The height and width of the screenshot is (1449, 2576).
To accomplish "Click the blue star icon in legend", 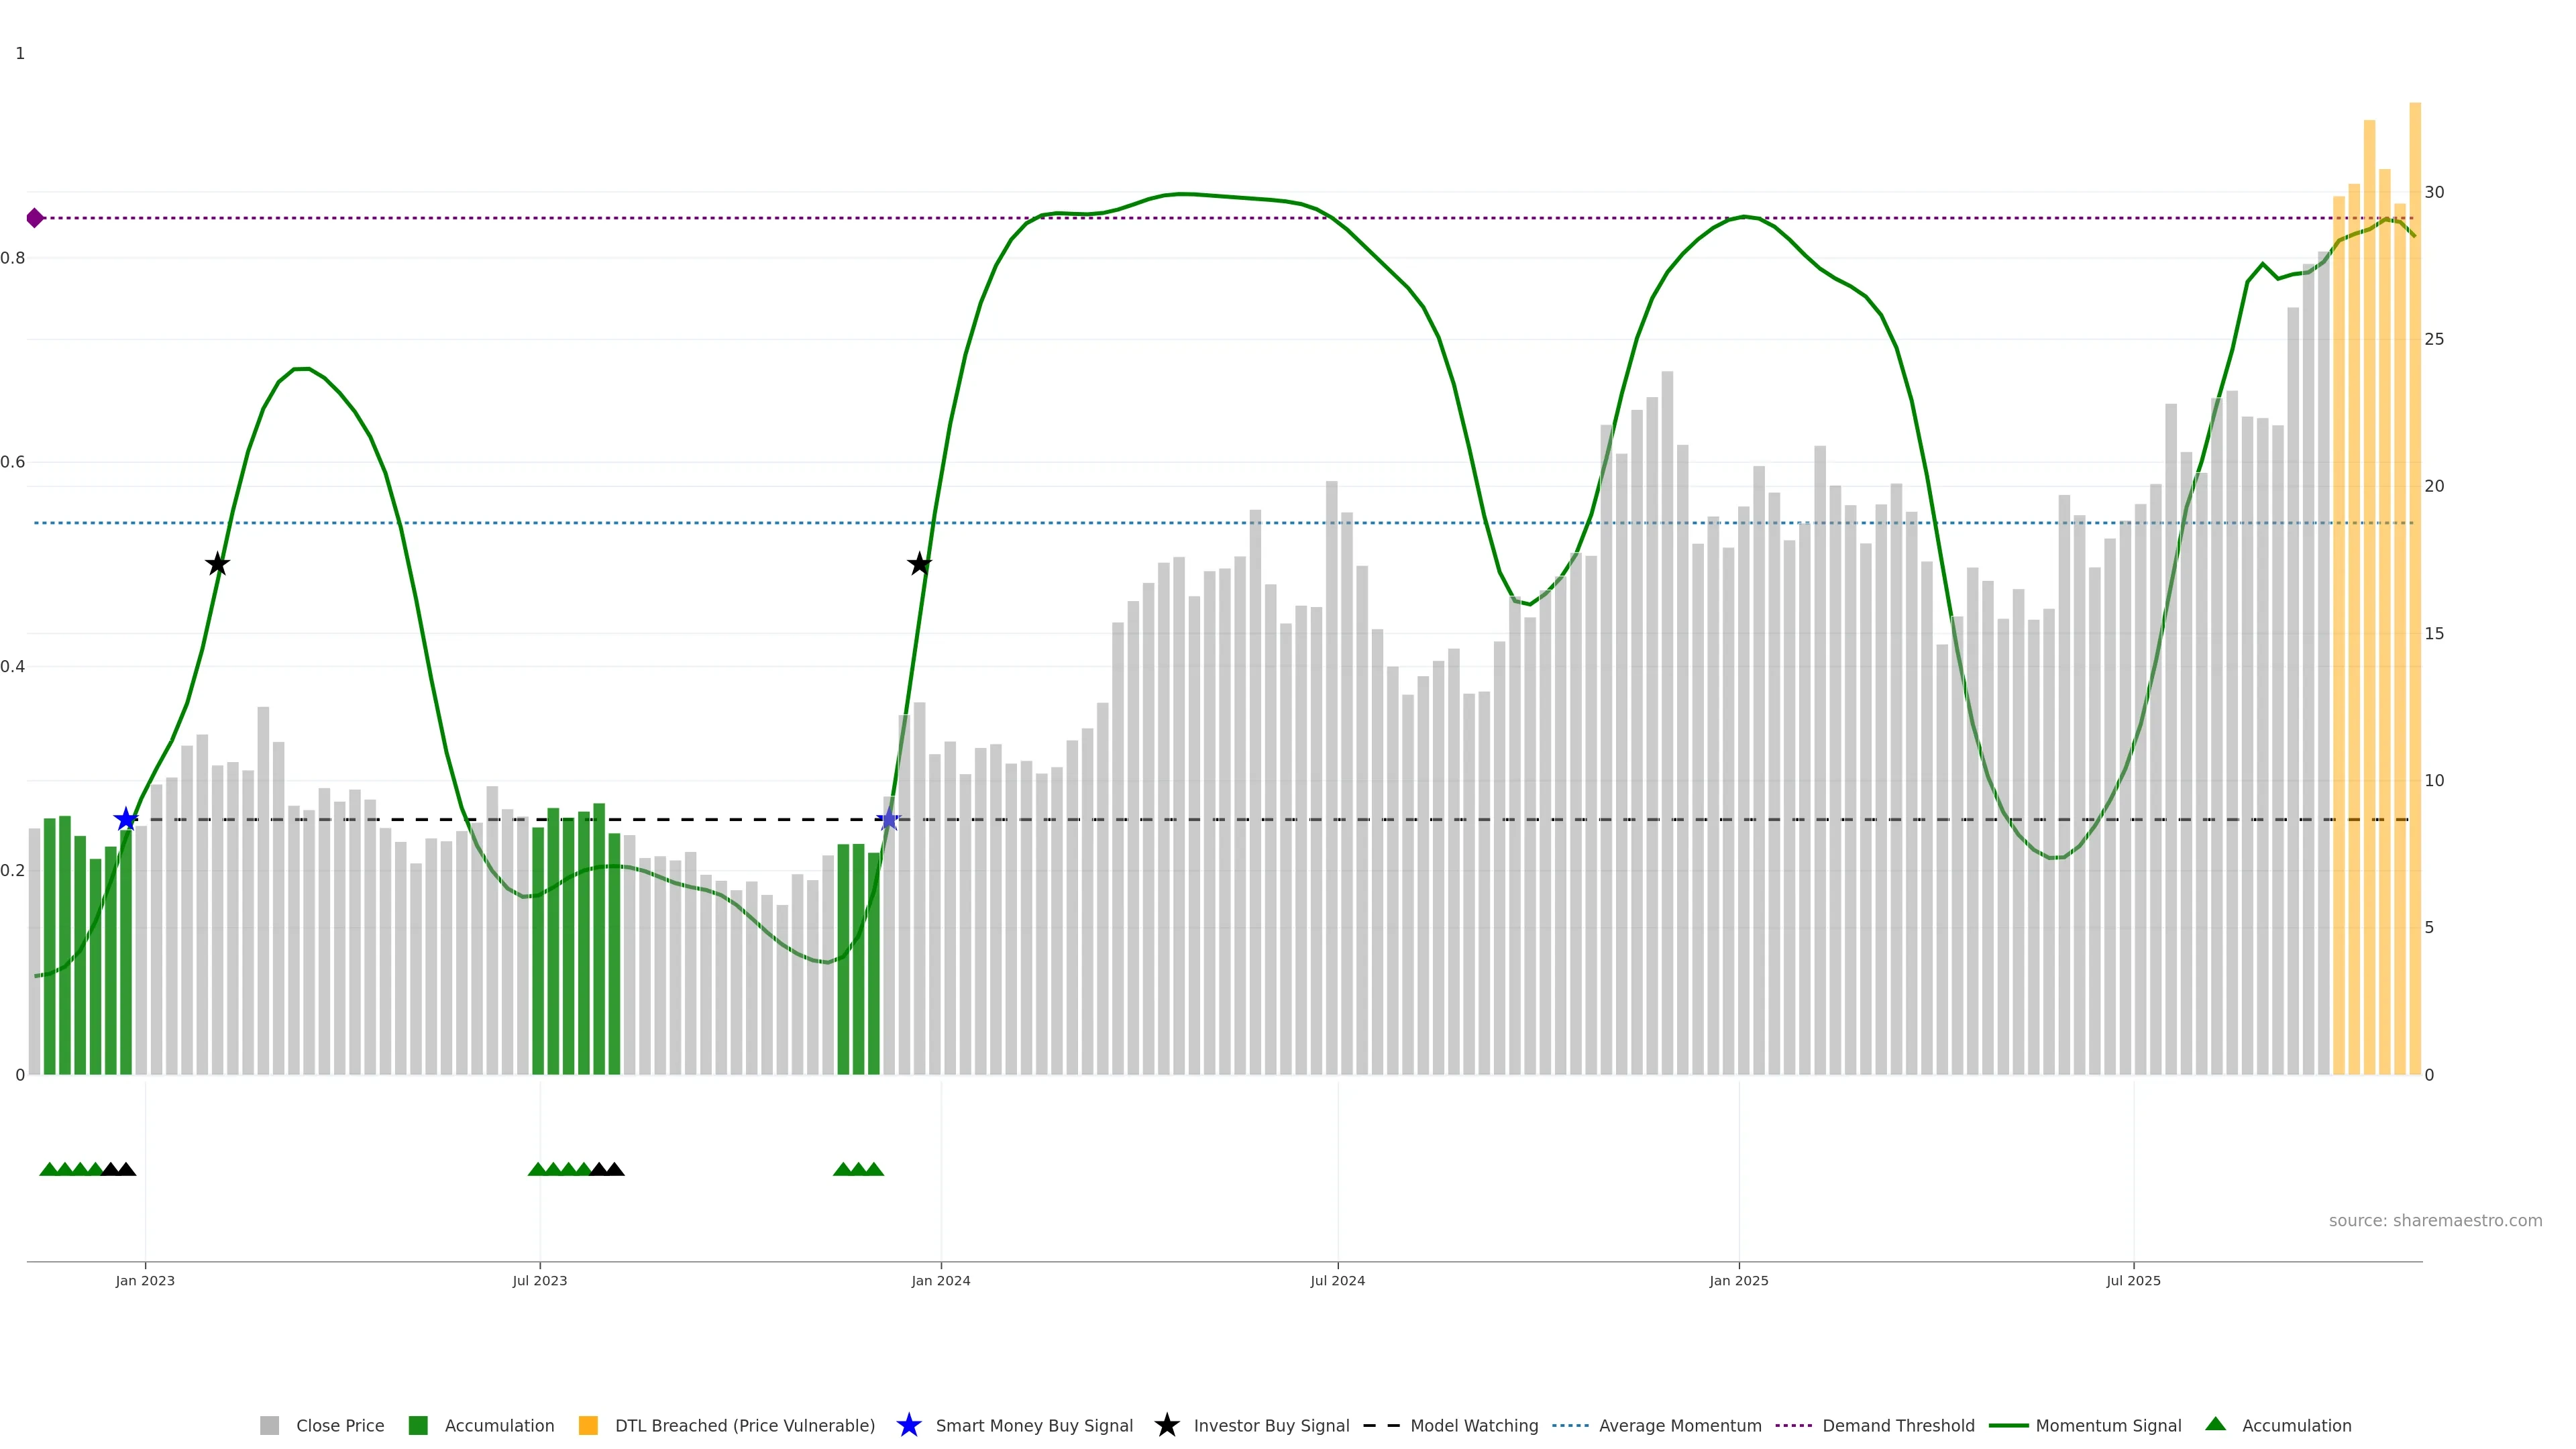I will point(908,1425).
